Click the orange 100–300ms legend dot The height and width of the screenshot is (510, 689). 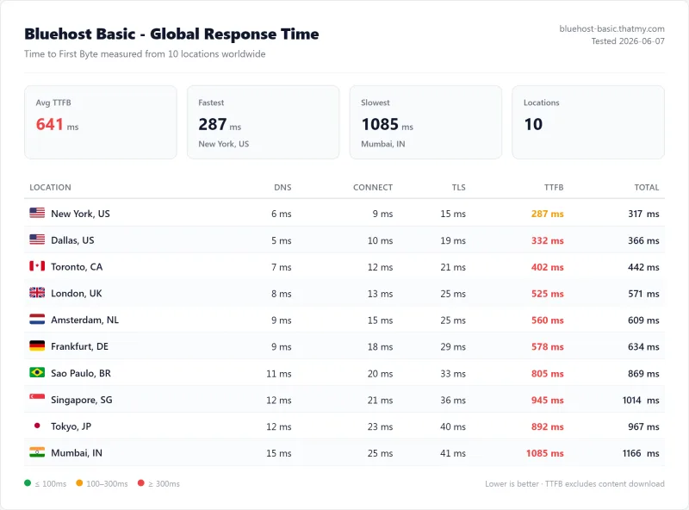coord(79,483)
